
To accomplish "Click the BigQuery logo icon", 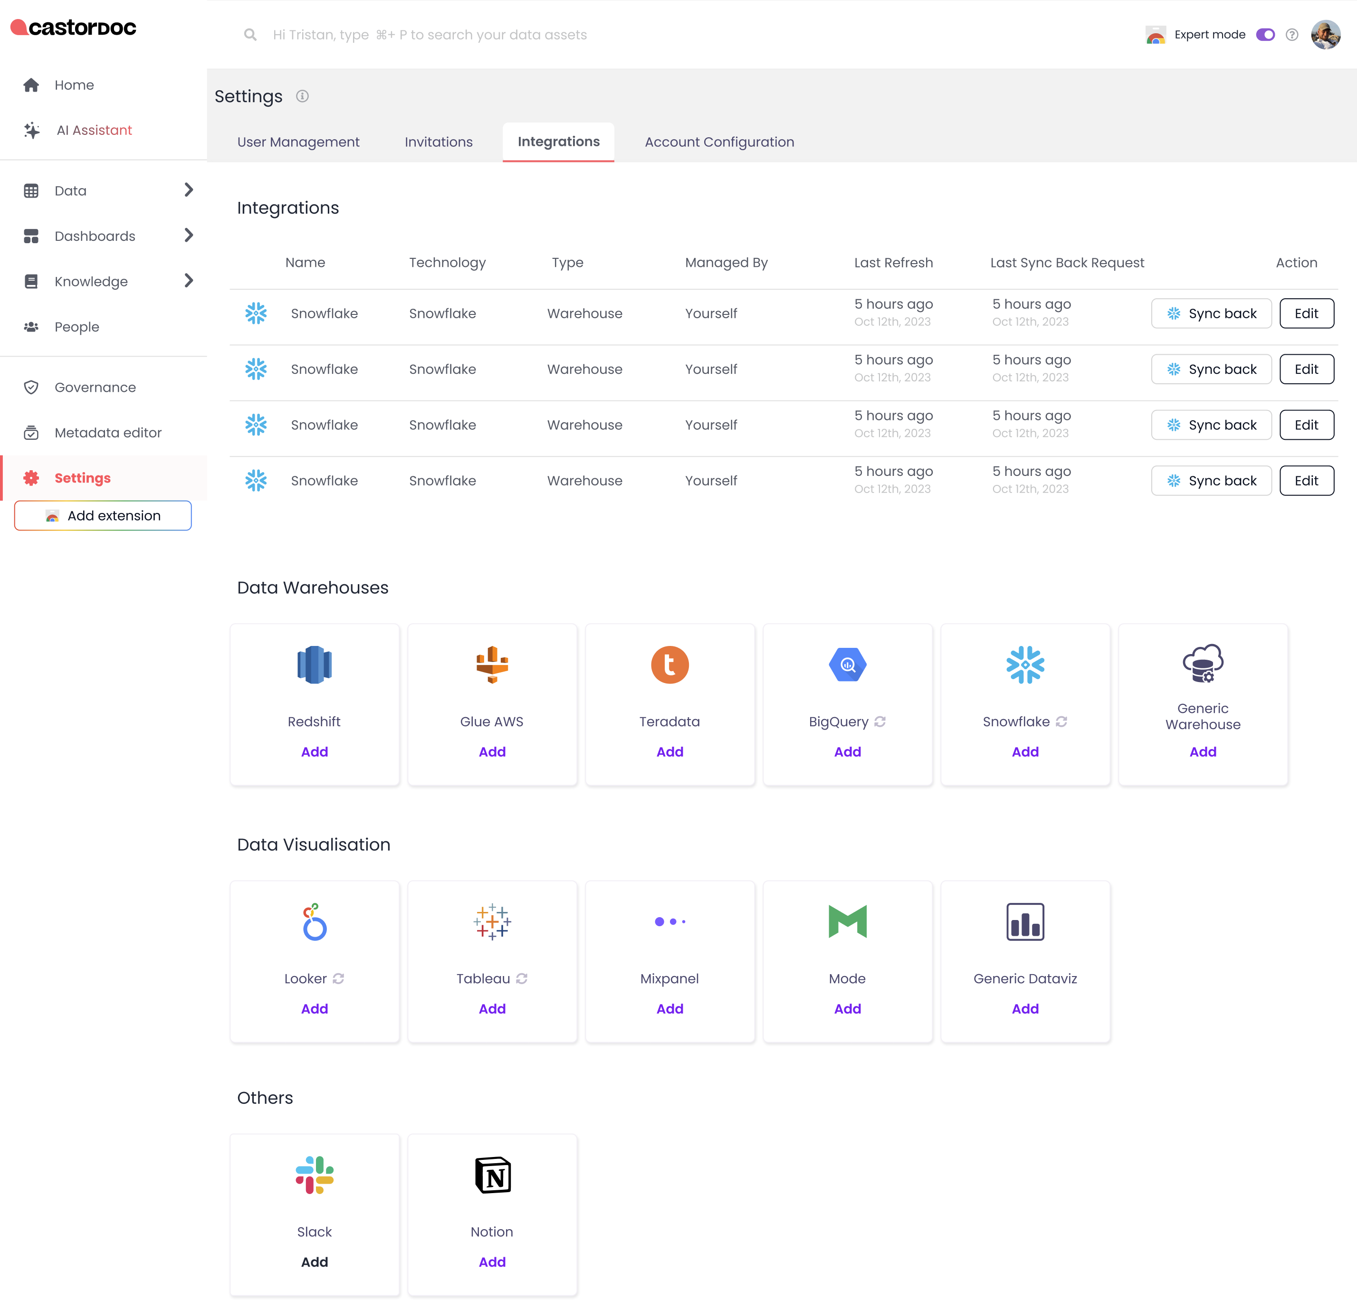I will pos(848,664).
